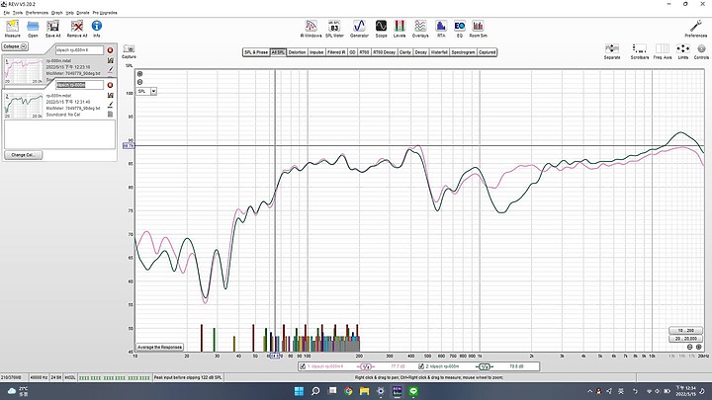Image resolution: width=712 pixels, height=400 pixels.
Task: Click the notes text area below measurements
Action: [60, 134]
